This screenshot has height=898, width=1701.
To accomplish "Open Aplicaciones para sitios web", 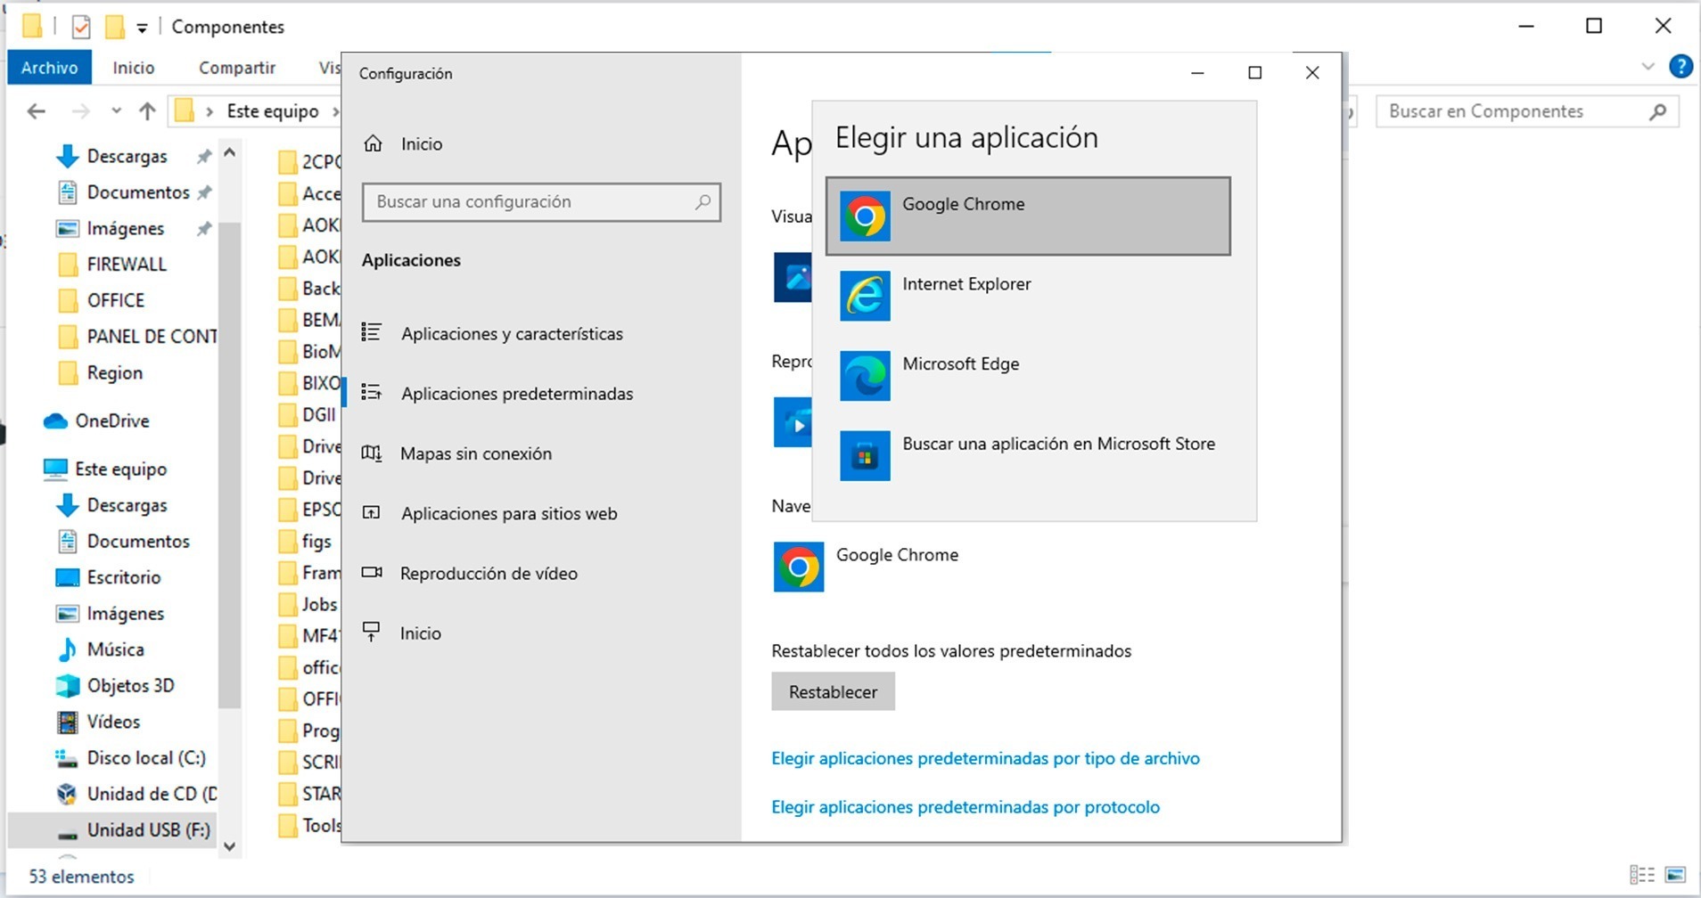I will [508, 514].
